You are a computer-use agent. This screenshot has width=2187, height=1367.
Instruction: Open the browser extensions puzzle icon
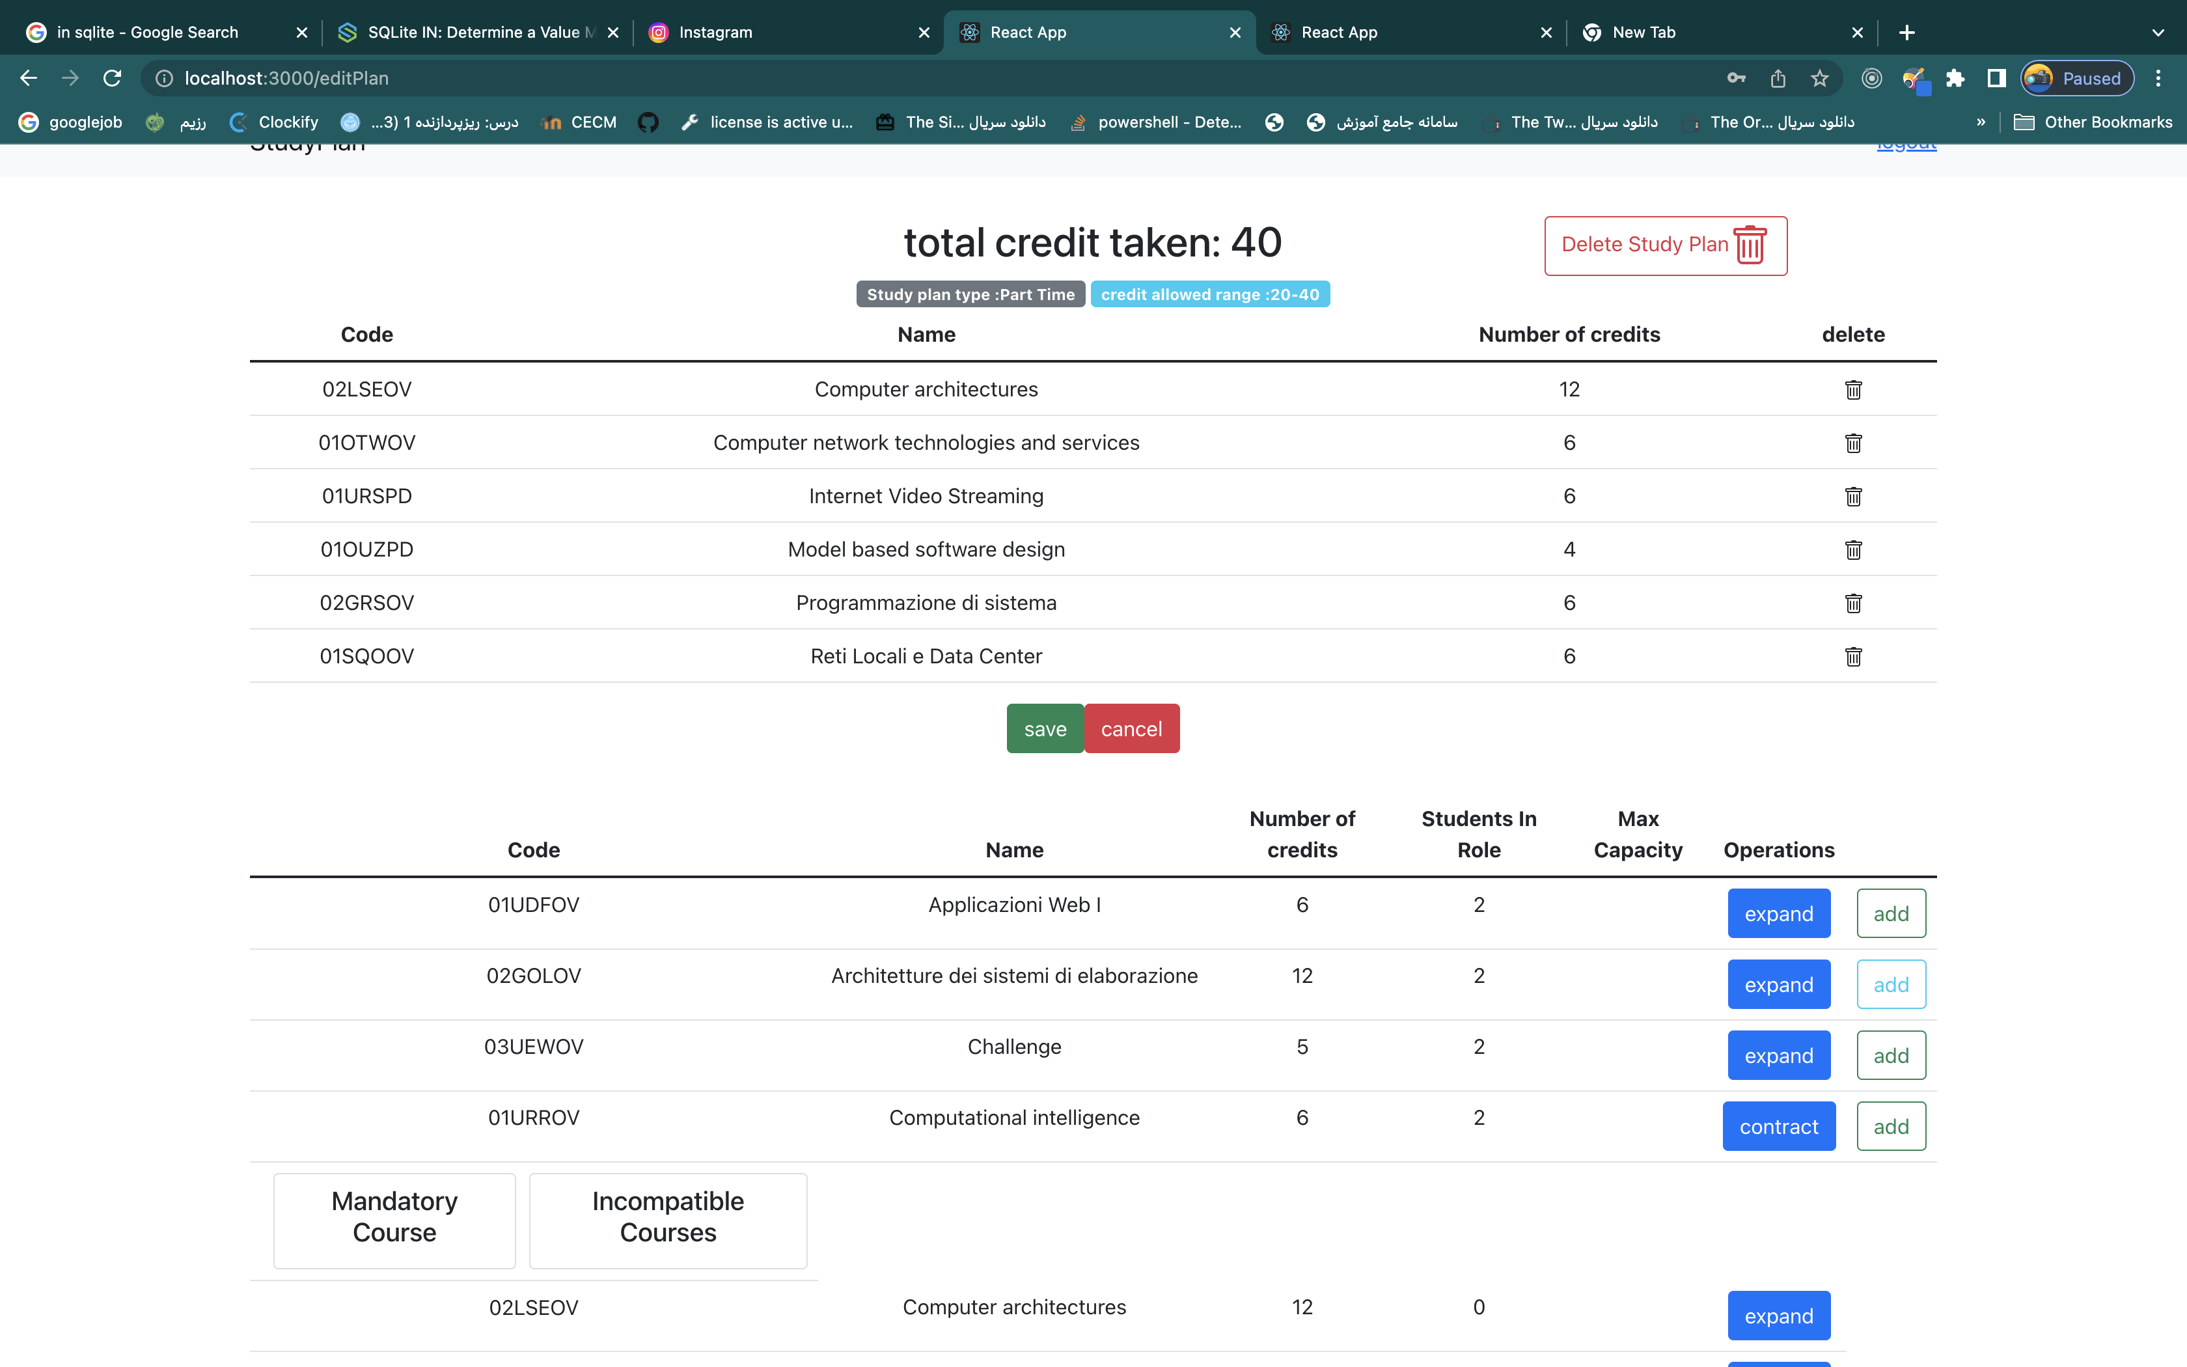1955,79
